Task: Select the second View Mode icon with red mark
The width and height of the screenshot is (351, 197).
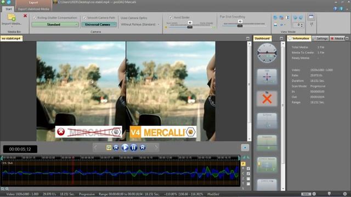Action: pyautogui.click(x=281, y=18)
